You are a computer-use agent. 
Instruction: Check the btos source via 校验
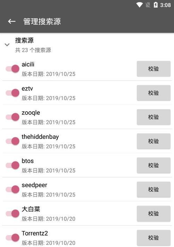(153, 165)
